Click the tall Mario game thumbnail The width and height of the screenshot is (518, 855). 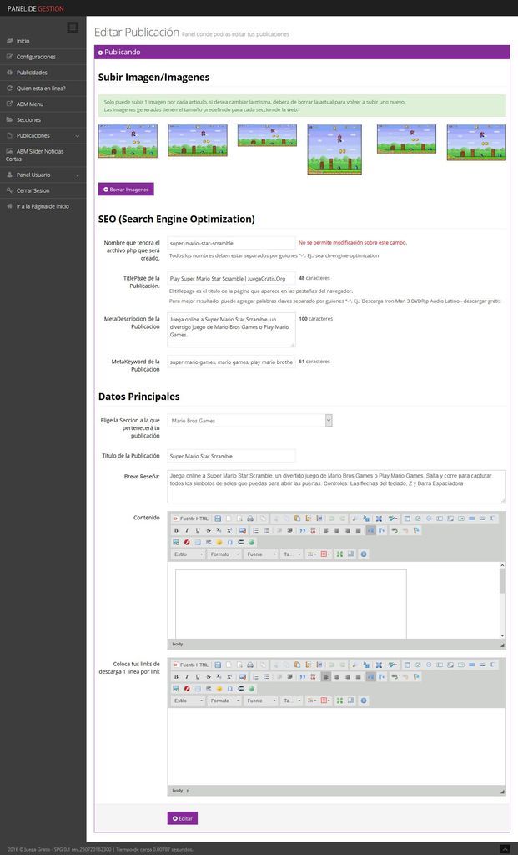click(334, 149)
